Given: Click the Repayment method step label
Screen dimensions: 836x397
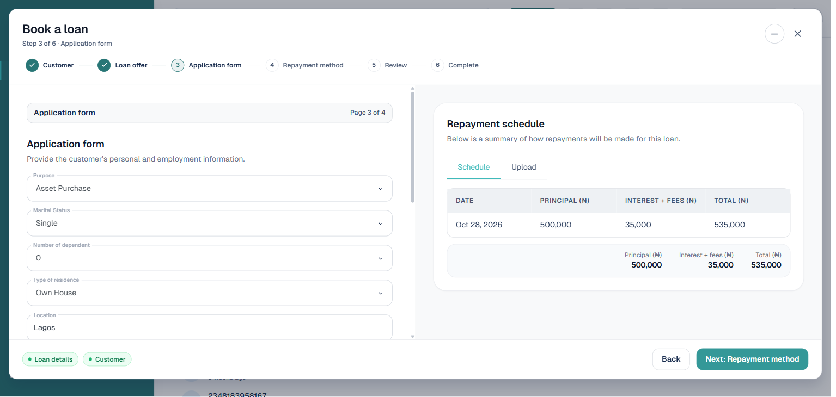Looking at the screenshot, I should coord(313,65).
